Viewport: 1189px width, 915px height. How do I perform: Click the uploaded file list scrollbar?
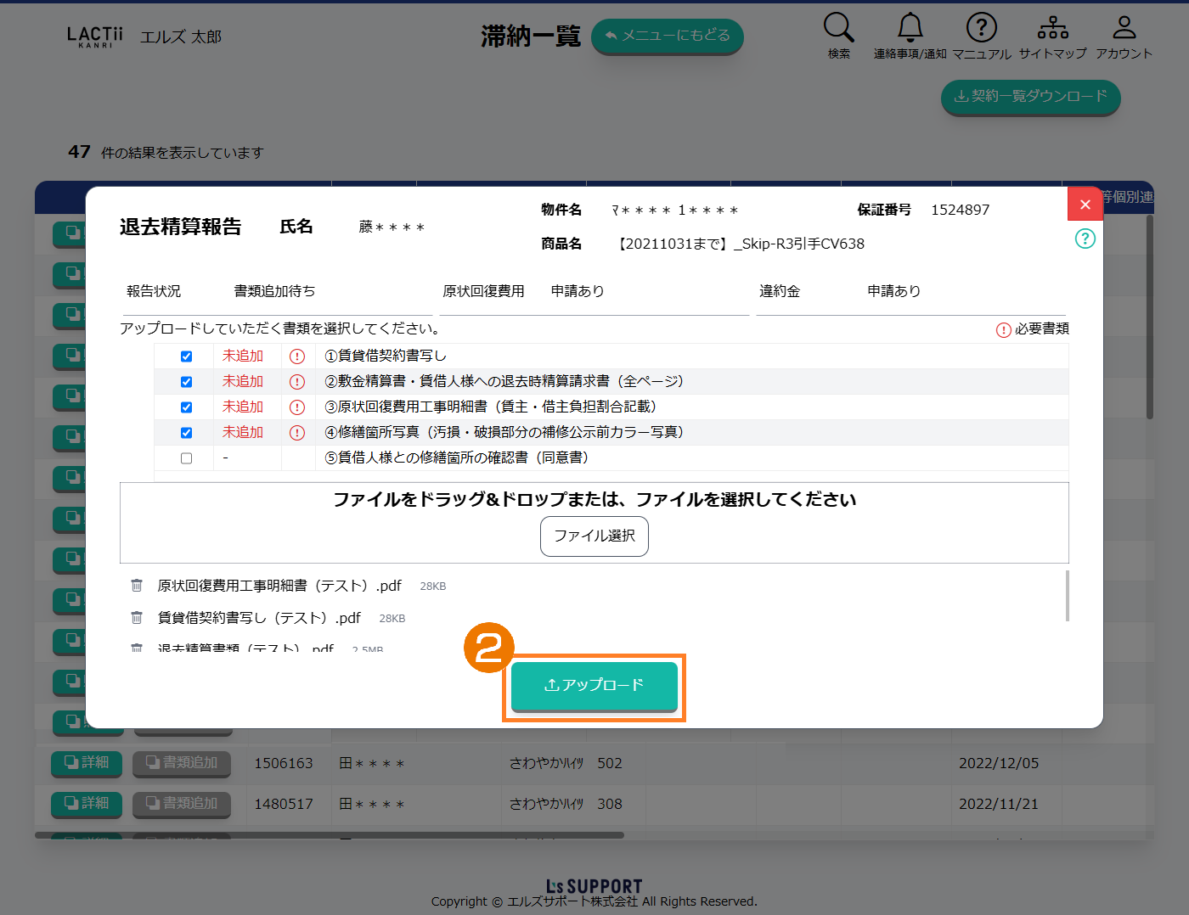pyautogui.click(x=1067, y=596)
